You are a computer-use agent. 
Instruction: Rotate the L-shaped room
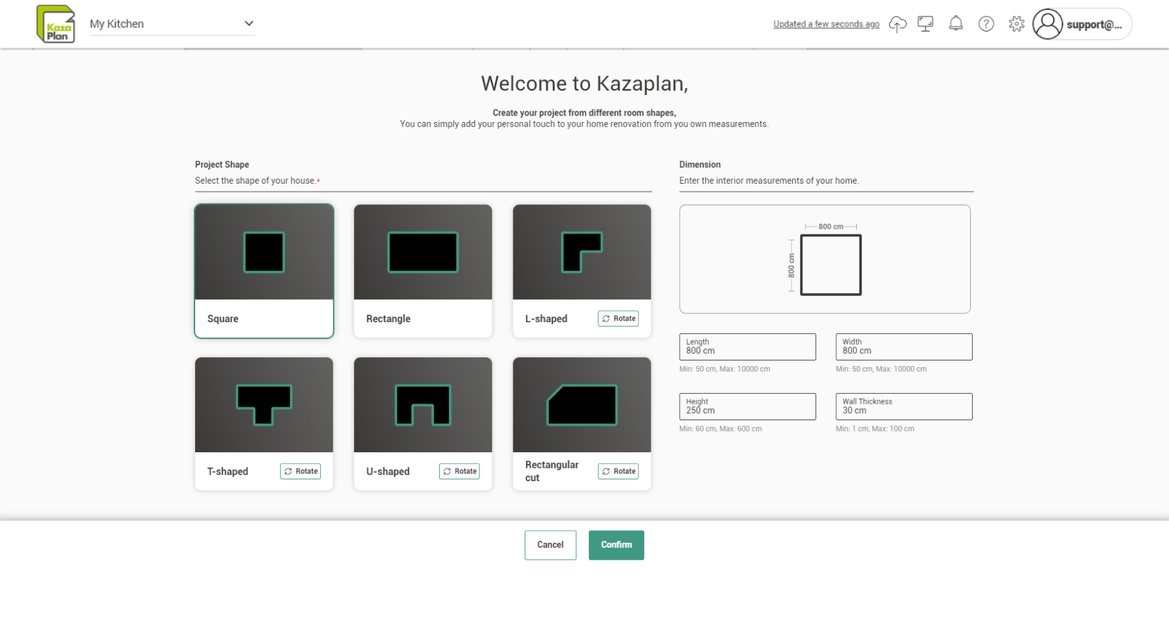click(618, 318)
